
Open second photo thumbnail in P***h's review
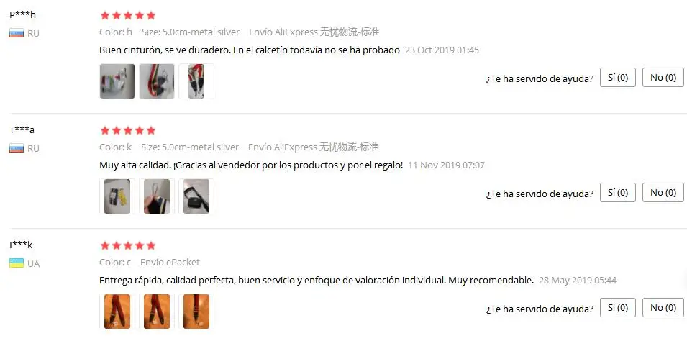(157, 81)
